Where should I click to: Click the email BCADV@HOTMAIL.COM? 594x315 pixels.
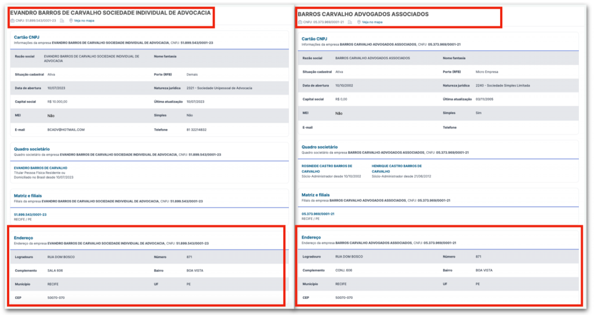click(66, 130)
